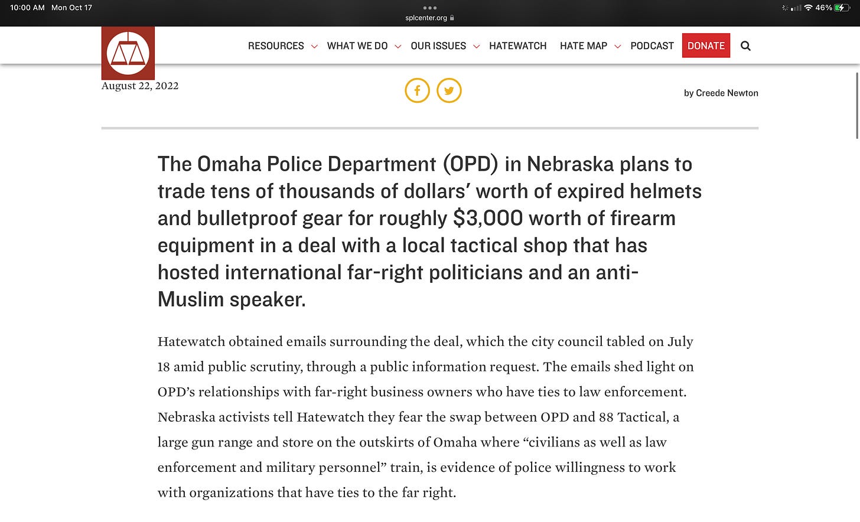
Task: Tap the cellular signal bars indicator
Action: click(x=796, y=8)
